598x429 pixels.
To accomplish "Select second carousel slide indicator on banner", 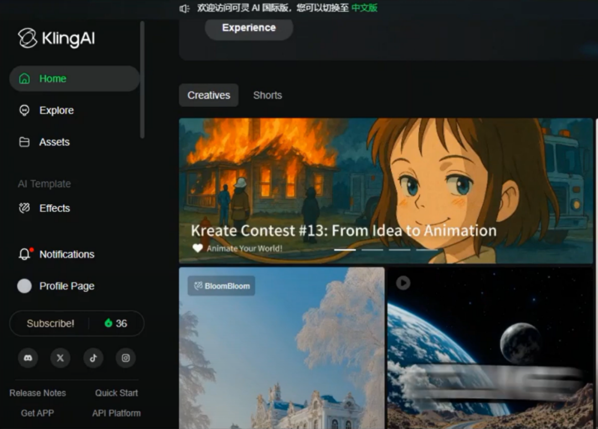I will [x=372, y=250].
